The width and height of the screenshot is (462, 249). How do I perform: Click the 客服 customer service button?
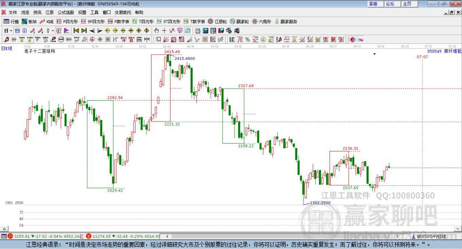pyautogui.click(x=375, y=4)
